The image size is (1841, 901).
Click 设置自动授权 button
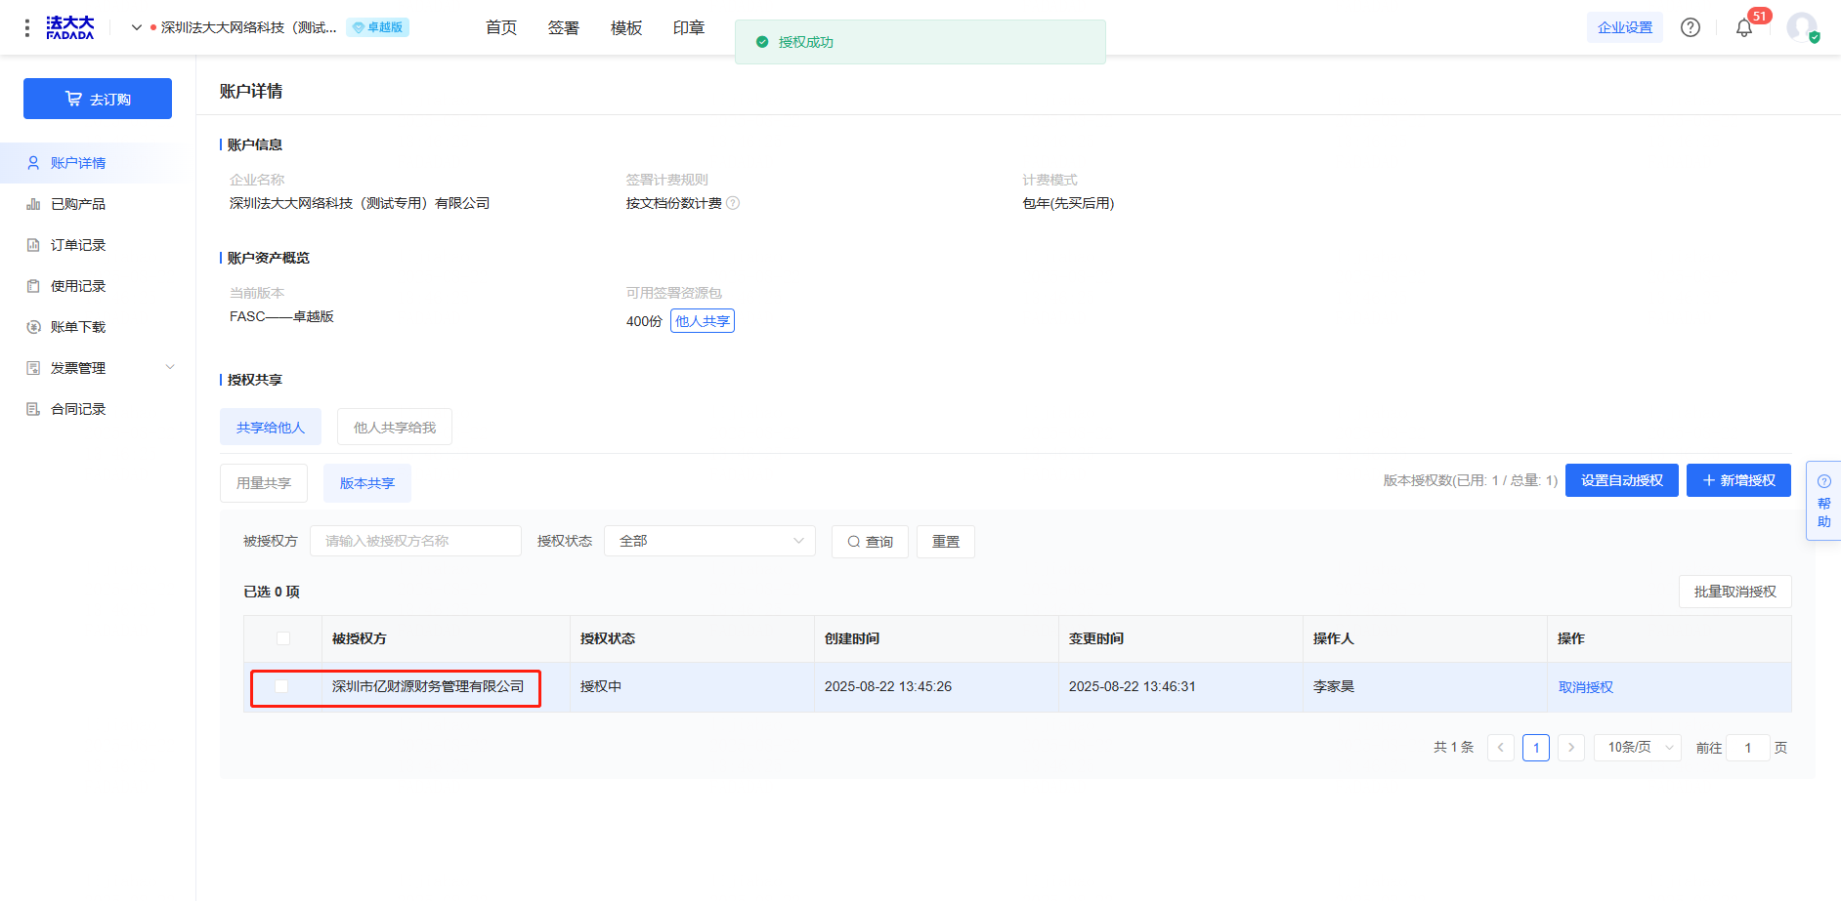1622,480
